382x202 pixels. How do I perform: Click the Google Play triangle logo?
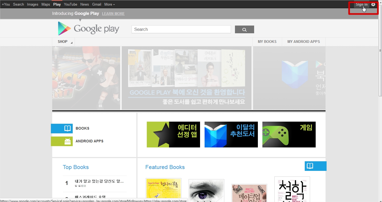coord(64,28)
